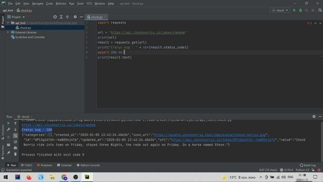Toggle the Project side tool window button

pyautogui.click(x=3, y=22)
